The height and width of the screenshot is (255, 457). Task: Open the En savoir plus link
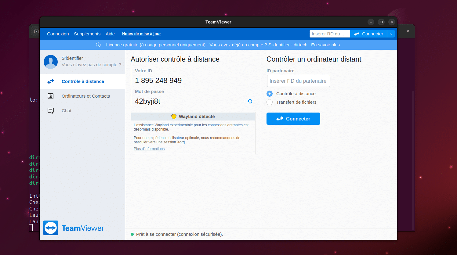[325, 45]
